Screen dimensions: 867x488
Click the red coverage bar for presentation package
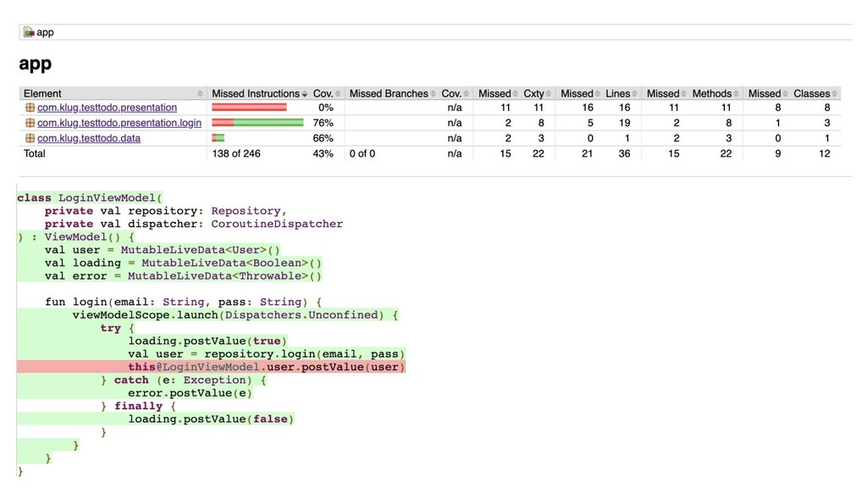tap(249, 108)
